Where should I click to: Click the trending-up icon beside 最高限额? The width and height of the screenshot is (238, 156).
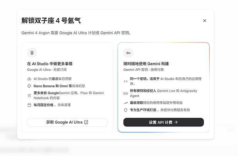point(126,103)
